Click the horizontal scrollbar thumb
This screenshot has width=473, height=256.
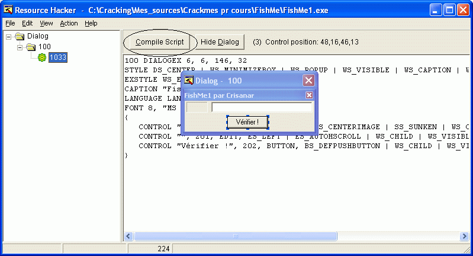tap(235, 236)
